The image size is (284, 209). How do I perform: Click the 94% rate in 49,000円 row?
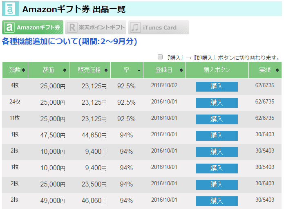[126, 201]
